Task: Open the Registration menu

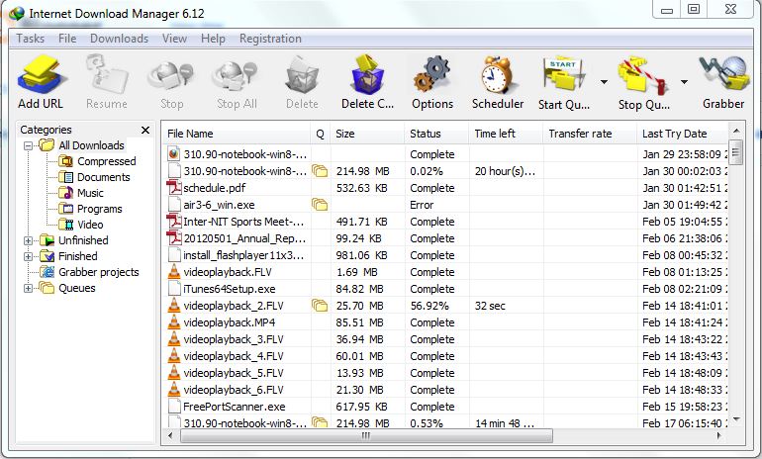Action: [270, 39]
